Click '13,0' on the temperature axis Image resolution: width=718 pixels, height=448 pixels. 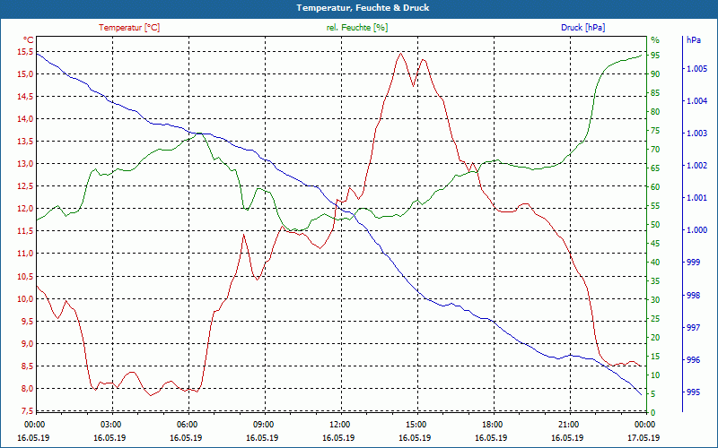26,164
